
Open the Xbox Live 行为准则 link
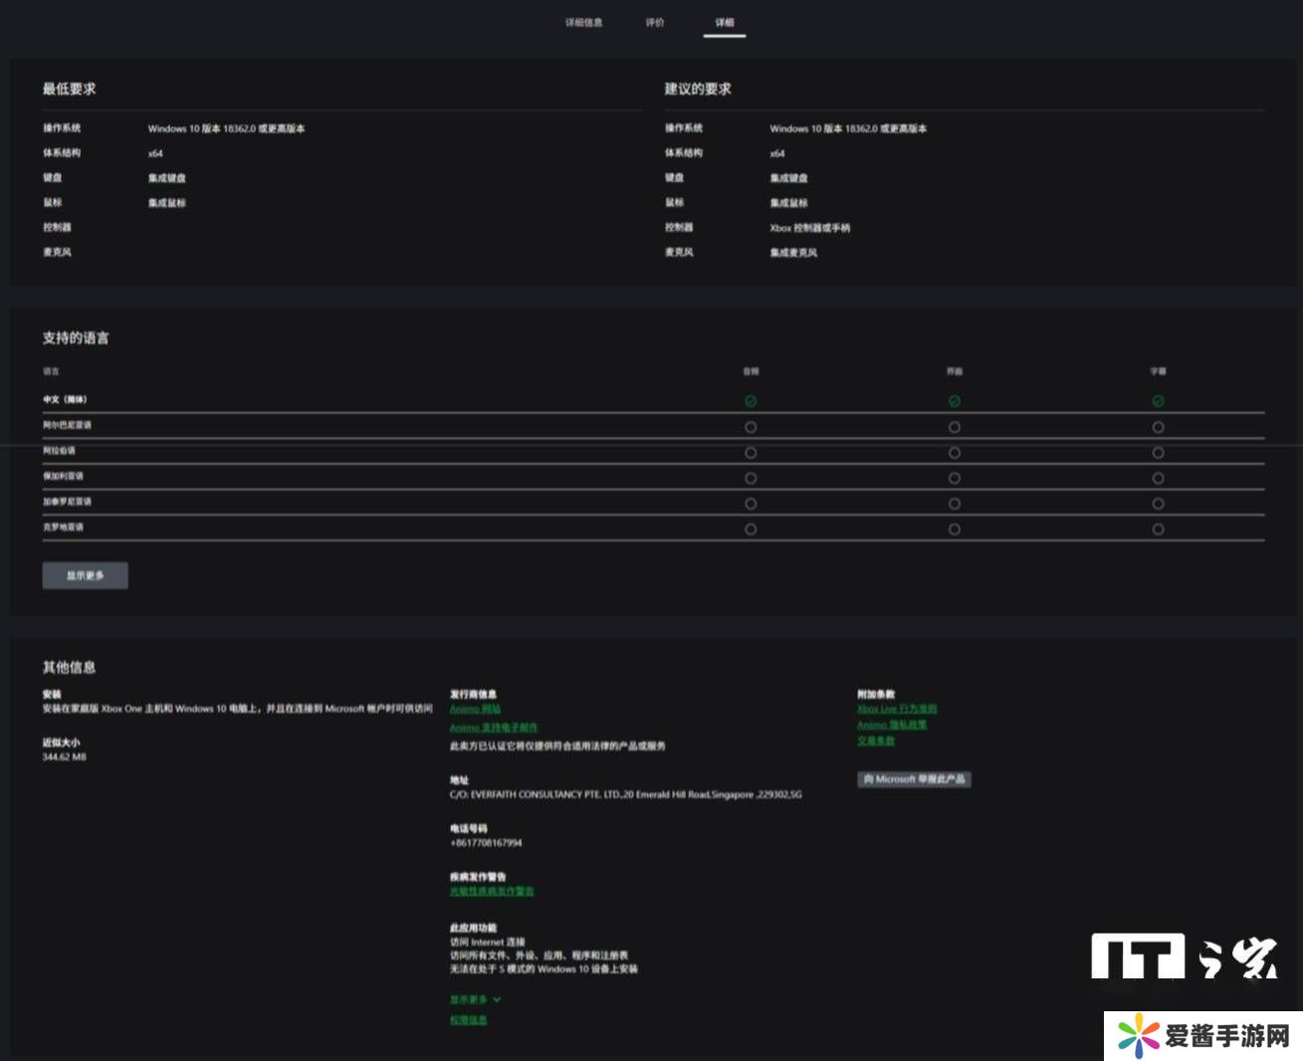(x=897, y=710)
